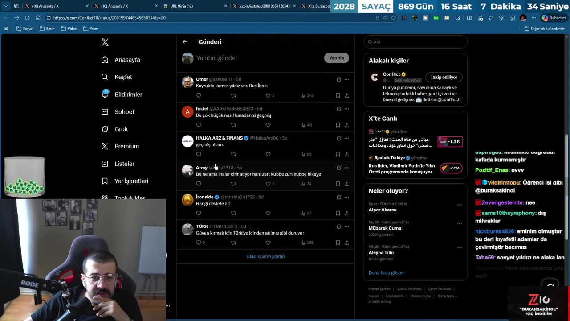
Task: Repost Army's reply
Action: (233, 184)
